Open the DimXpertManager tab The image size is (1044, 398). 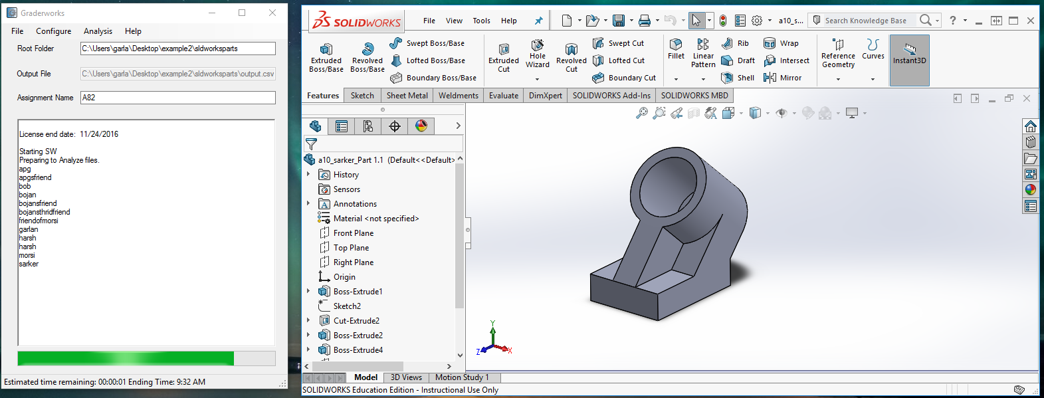click(x=395, y=126)
